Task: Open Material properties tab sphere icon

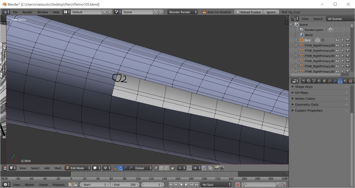Action: click(x=346, y=81)
